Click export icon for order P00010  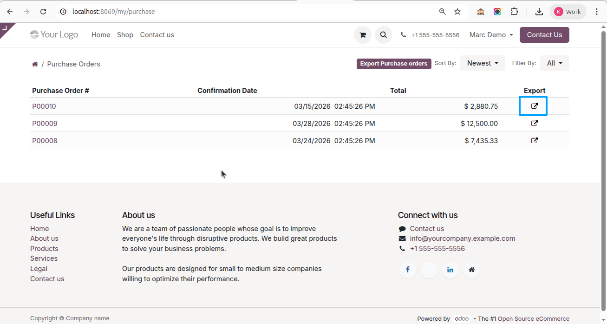coord(535,106)
